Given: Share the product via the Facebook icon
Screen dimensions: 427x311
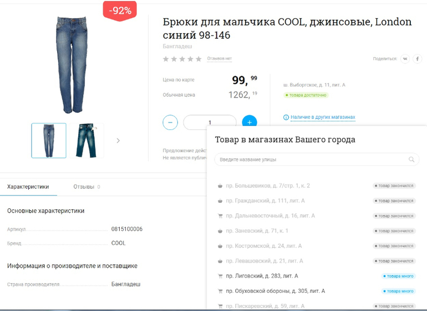Looking at the screenshot, I should [x=417, y=59].
